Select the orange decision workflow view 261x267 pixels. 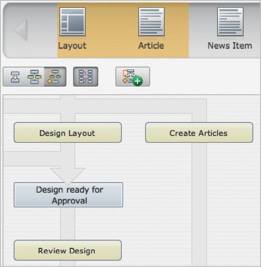54,77
